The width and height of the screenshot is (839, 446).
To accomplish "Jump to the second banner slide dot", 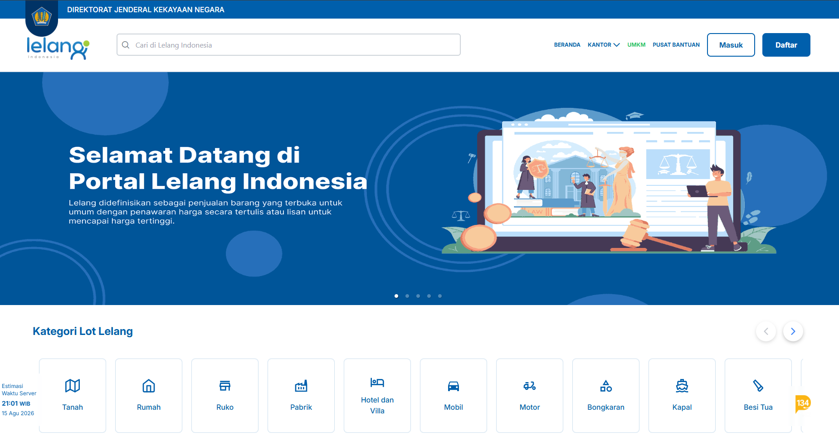I will click(x=407, y=296).
